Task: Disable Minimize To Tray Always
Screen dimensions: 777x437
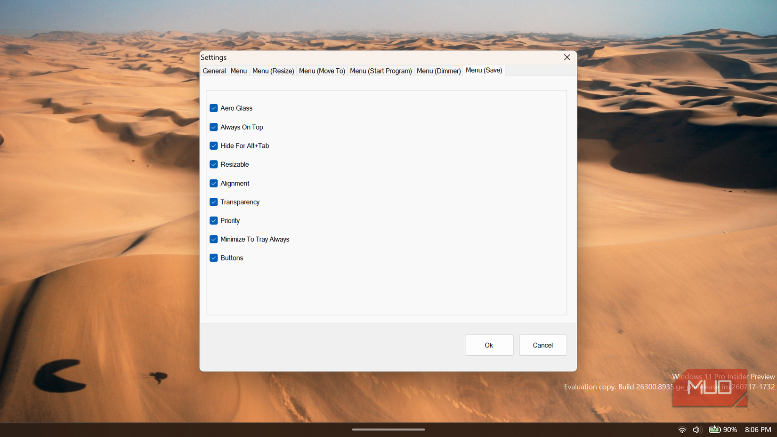Action: (214, 239)
